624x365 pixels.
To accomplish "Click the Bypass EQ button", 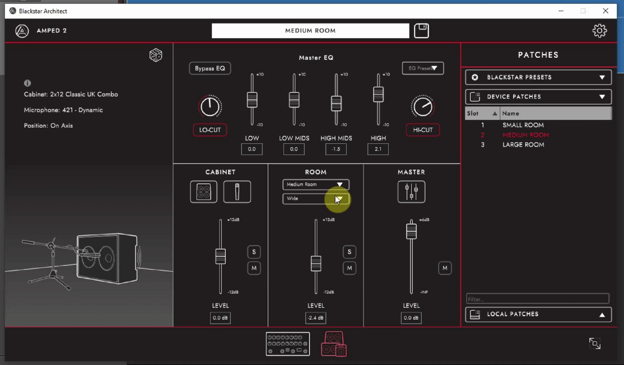I will (210, 68).
